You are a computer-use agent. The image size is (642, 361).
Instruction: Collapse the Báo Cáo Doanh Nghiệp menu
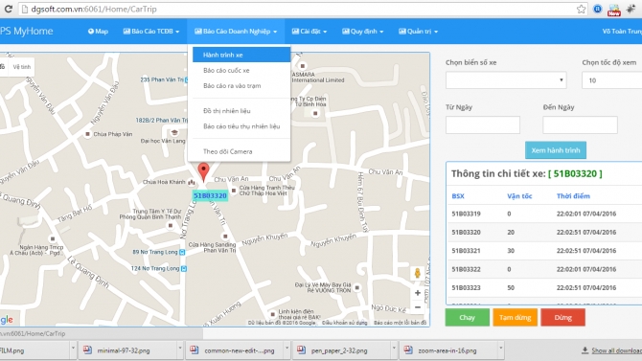coord(236,31)
